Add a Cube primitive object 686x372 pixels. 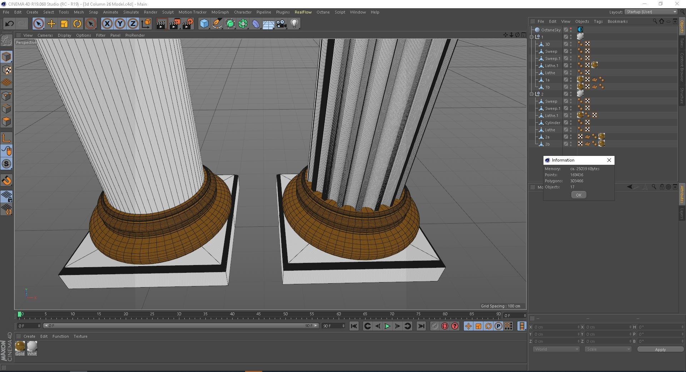(204, 24)
